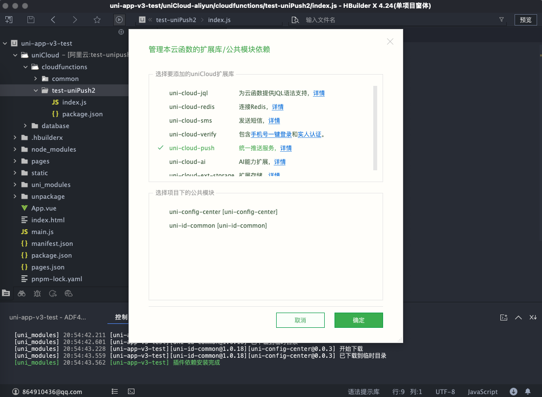Collapse the test-uniPush2 folder
This screenshot has height=397, width=542.
click(x=36, y=90)
